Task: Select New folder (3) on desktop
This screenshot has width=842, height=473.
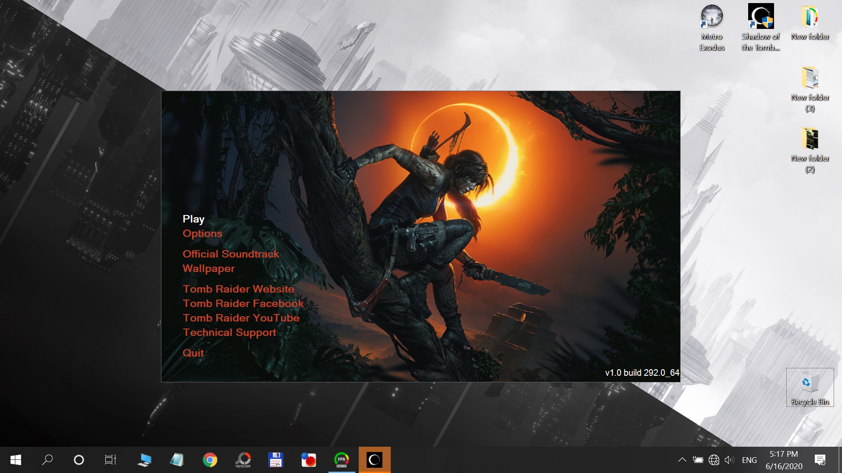Action: tap(810, 89)
